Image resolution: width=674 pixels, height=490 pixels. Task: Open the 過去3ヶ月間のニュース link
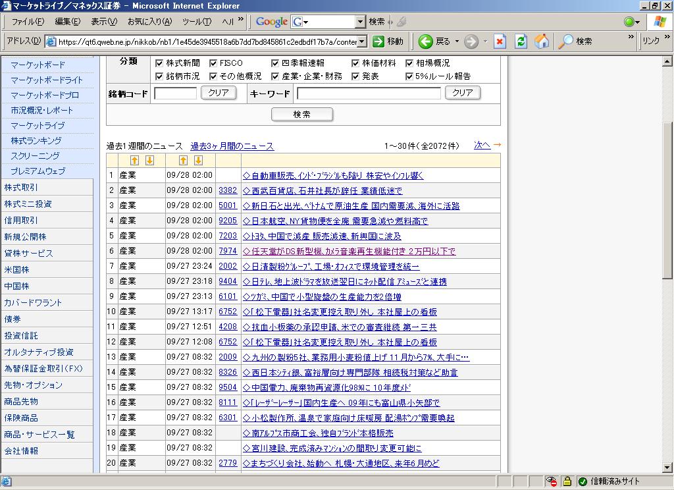(232, 146)
